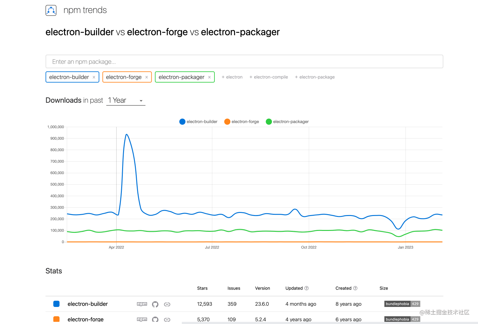
Task: Toggle electron-packager series in chart legend
Action: click(x=287, y=122)
